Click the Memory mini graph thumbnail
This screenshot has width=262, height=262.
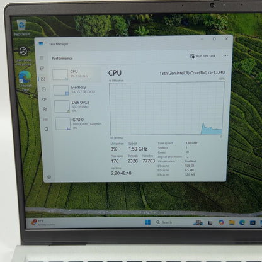click(x=61, y=90)
